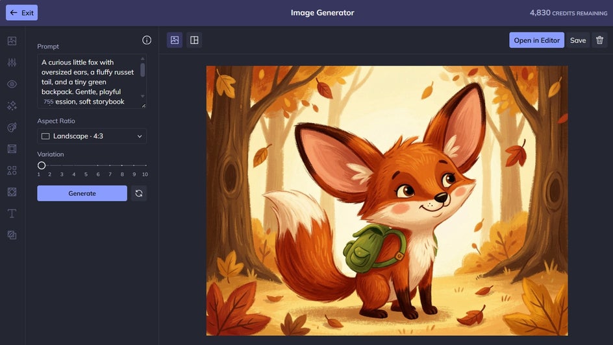The height and width of the screenshot is (345, 613).
Task: Open the textures tool icon
Action: (x=12, y=191)
